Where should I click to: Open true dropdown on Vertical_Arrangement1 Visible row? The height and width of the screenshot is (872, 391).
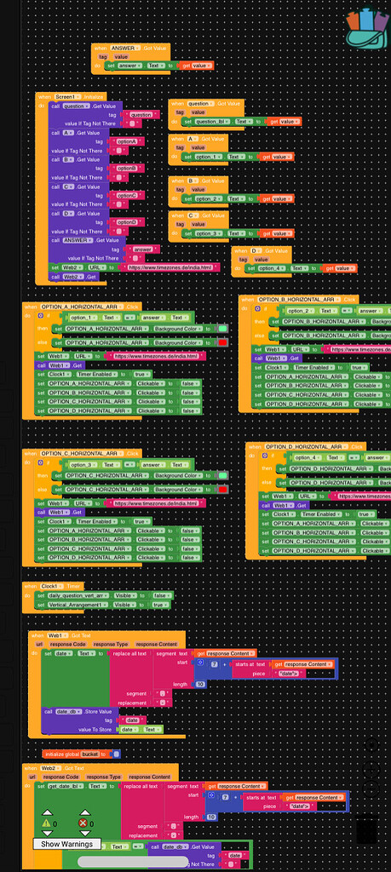pyautogui.click(x=161, y=605)
